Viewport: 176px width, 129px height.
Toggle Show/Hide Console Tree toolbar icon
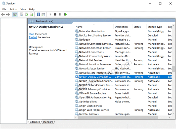click(x=15, y=15)
